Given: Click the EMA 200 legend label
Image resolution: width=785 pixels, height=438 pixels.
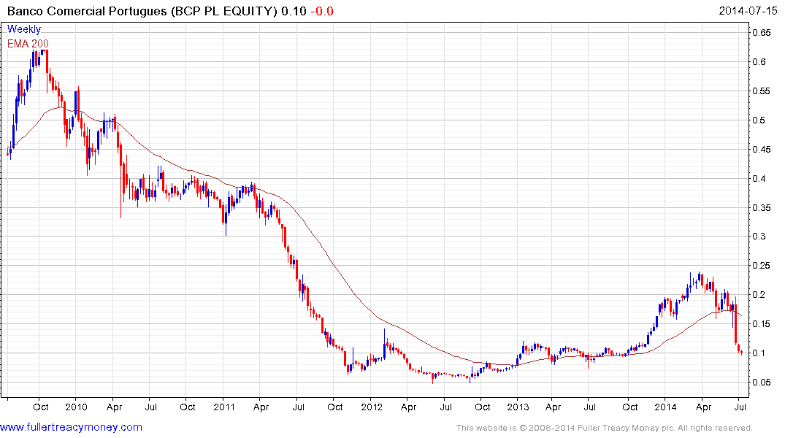Looking at the screenshot, I should [28, 44].
